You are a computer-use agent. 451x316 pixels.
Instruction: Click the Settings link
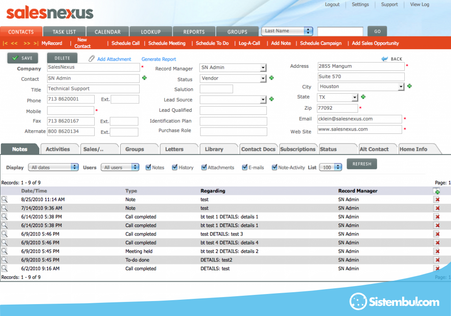coord(360,4)
